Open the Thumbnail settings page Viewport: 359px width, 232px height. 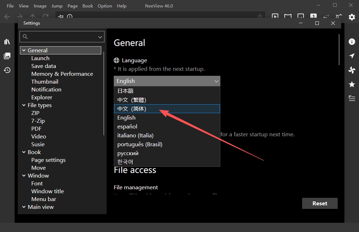tap(45, 81)
